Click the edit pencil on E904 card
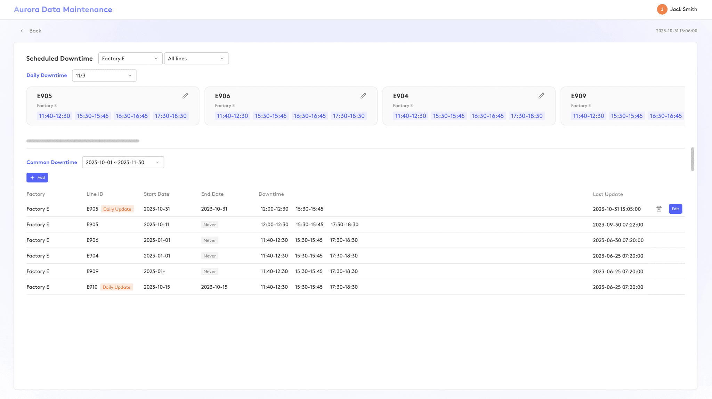Image resolution: width=712 pixels, height=399 pixels. point(541,96)
